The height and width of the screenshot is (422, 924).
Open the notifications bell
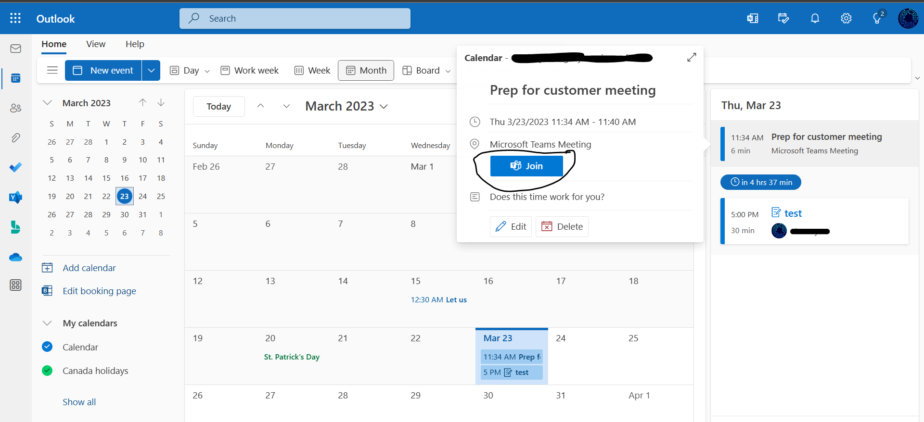tap(815, 18)
